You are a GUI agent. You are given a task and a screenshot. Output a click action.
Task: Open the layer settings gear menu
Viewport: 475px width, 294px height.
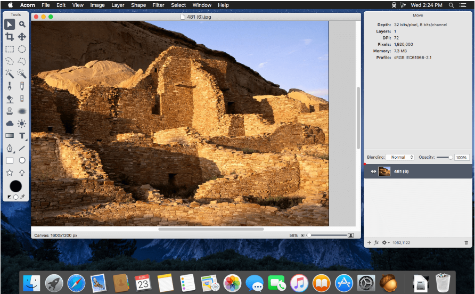pyautogui.click(x=385, y=243)
